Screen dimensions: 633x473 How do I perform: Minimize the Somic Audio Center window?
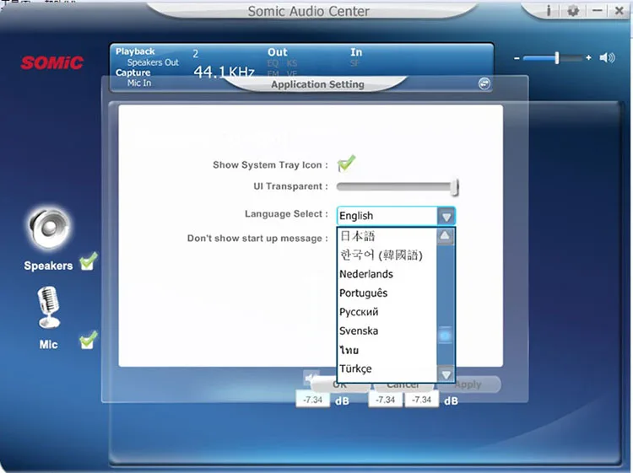598,10
